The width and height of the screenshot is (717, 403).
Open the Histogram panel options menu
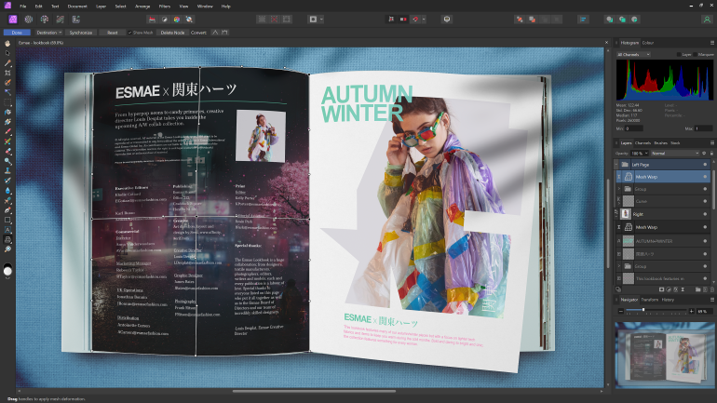[x=712, y=43]
